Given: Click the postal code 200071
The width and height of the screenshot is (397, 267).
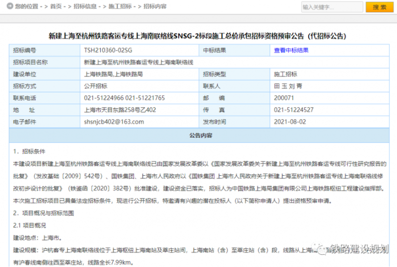Looking at the screenshot, I should pyautogui.click(x=284, y=98).
